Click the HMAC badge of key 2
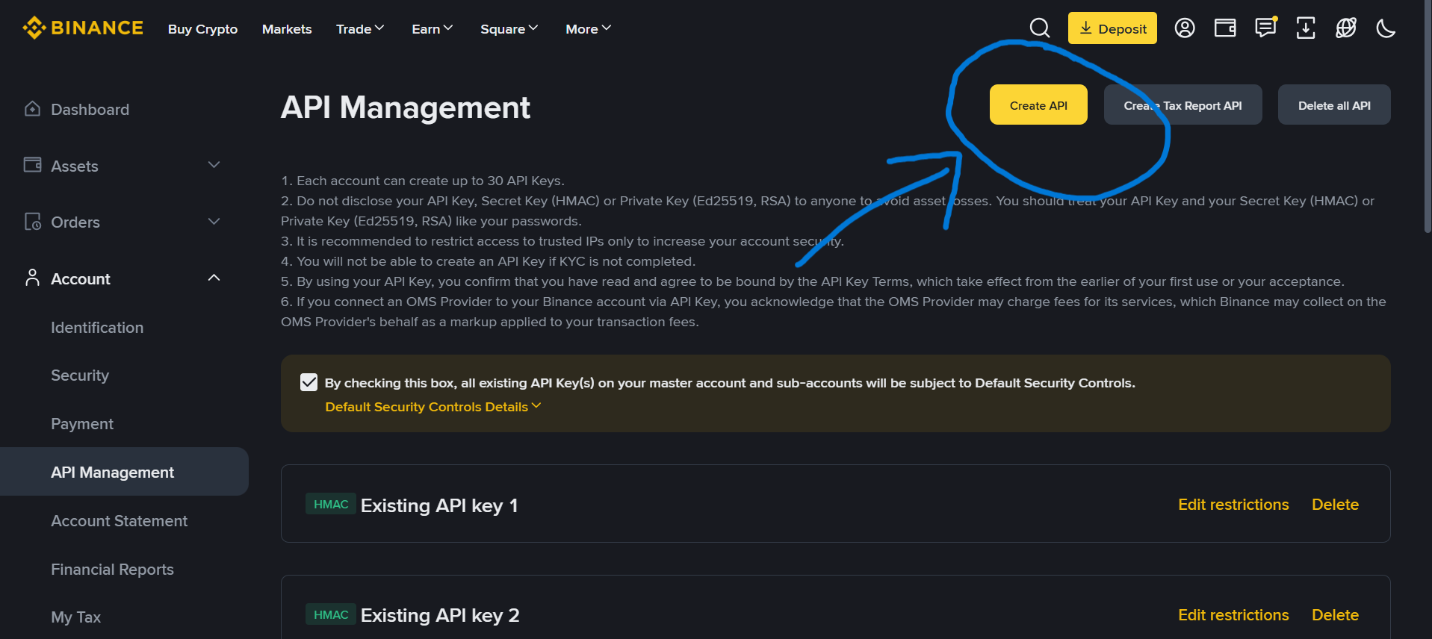This screenshot has width=1432, height=639. click(331, 615)
